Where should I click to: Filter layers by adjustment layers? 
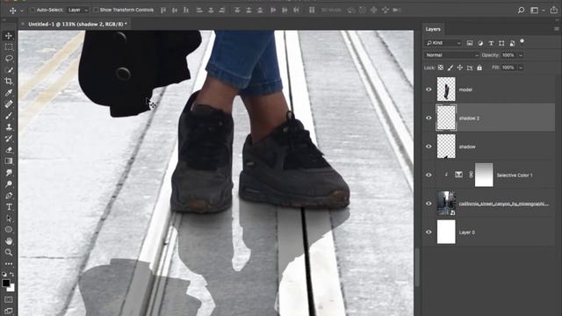click(480, 43)
